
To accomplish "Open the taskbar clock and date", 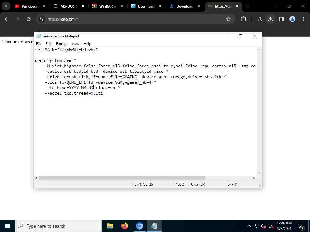I will click(x=284, y=226).
